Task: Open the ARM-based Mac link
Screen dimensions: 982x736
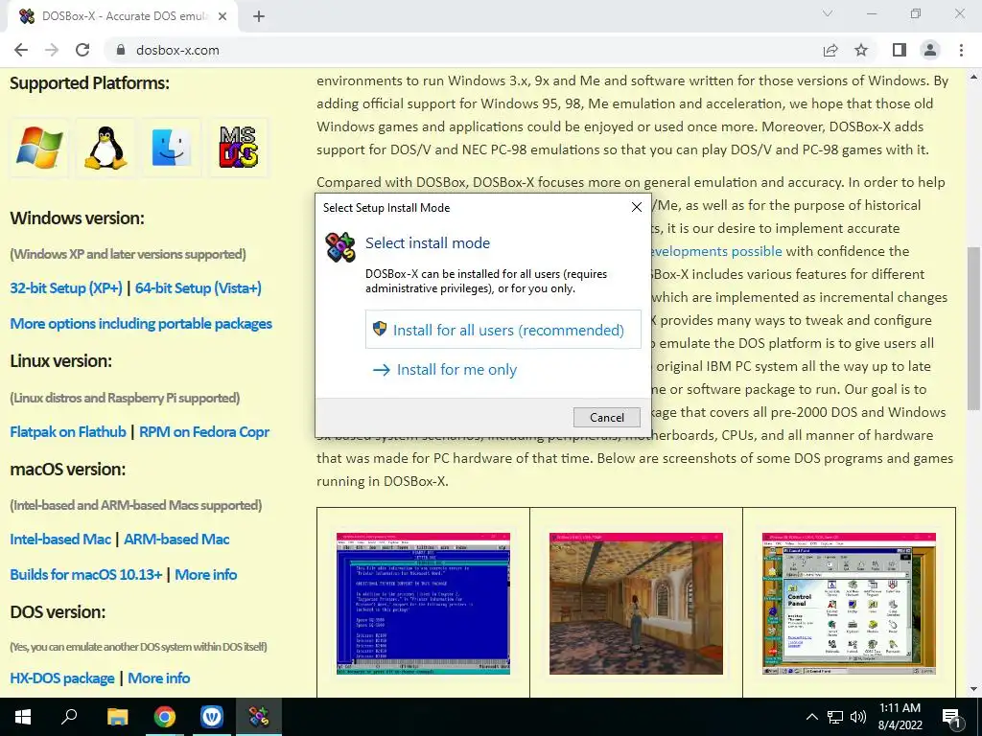Action: 176,539
